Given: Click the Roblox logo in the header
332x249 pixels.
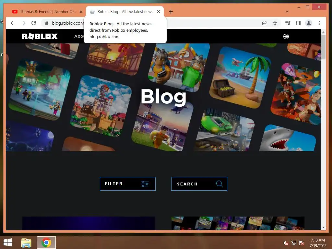Looking at the screenshot, I should point(40,36).
